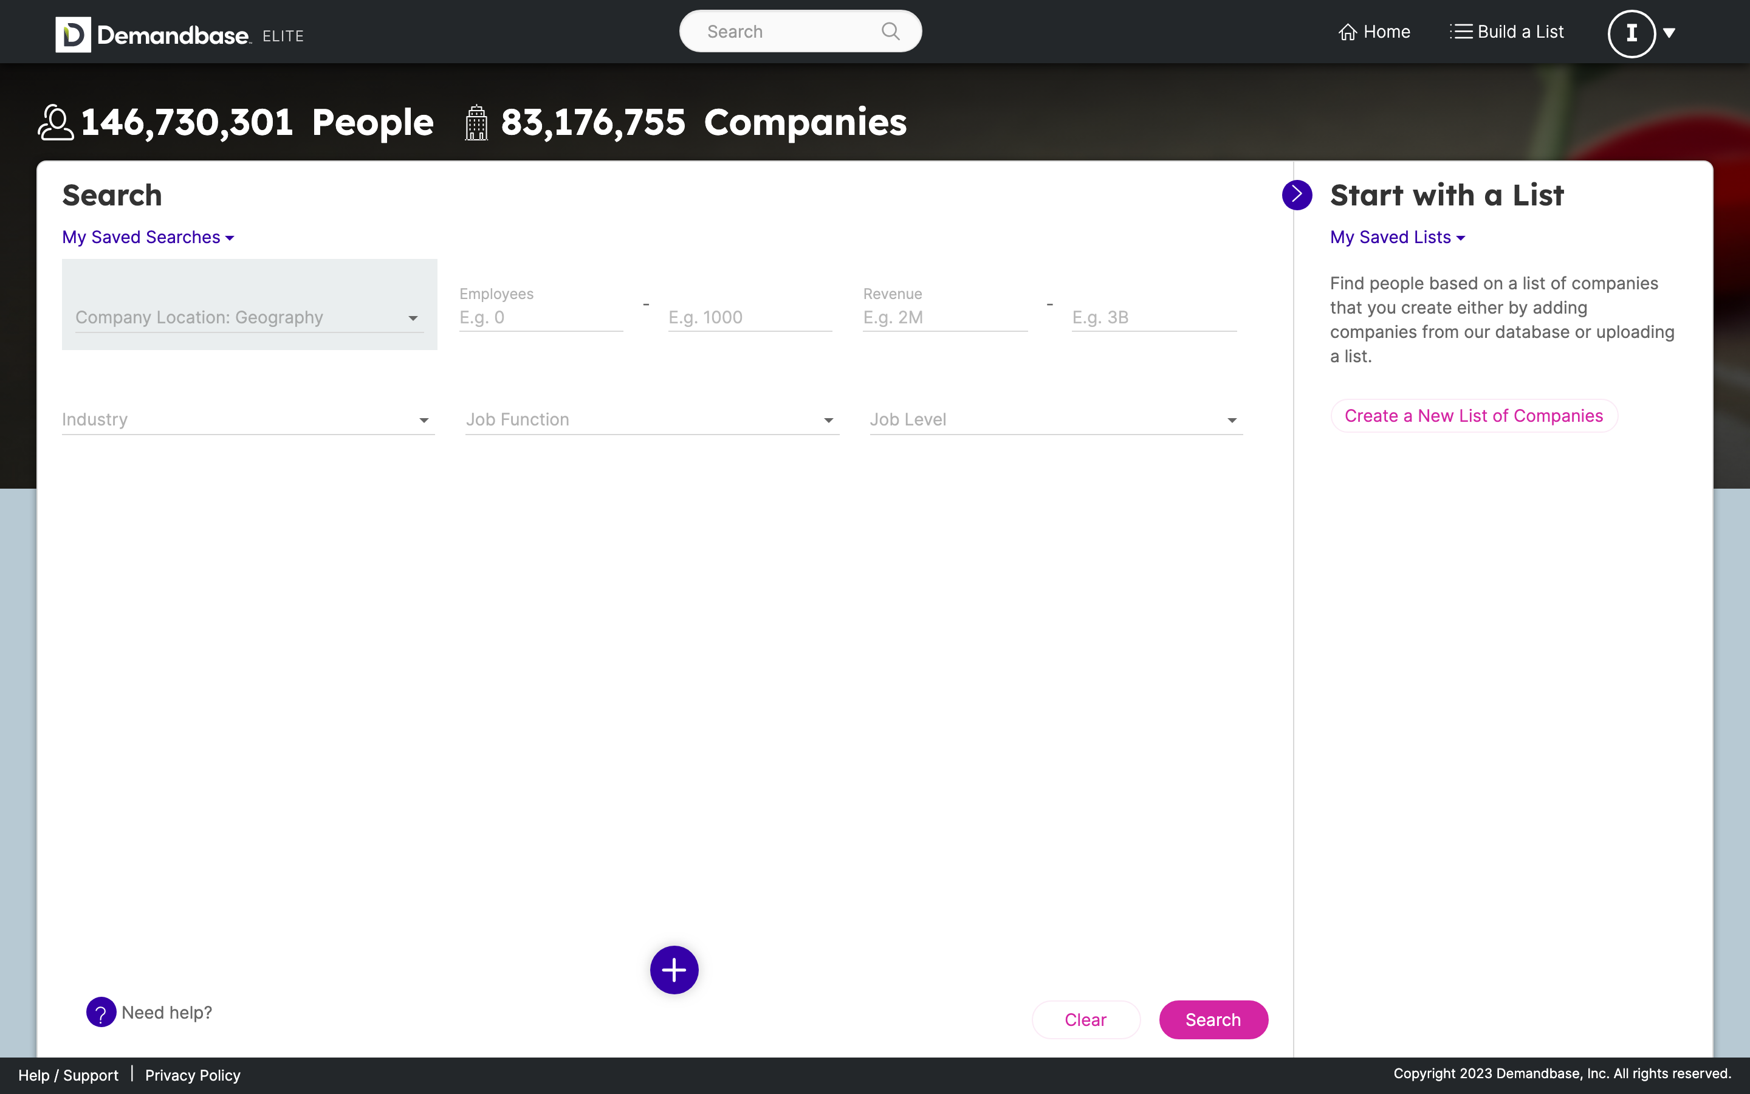
Task: Expand the Job Level dropdown
Action: coord(1056,419)
